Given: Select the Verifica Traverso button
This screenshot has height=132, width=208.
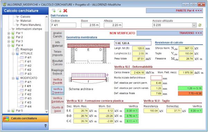Looking at the screenshot, I should click(x=58, y=91).
